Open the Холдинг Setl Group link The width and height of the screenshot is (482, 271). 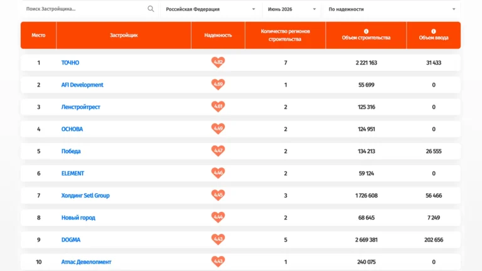[x=85, y=196]
